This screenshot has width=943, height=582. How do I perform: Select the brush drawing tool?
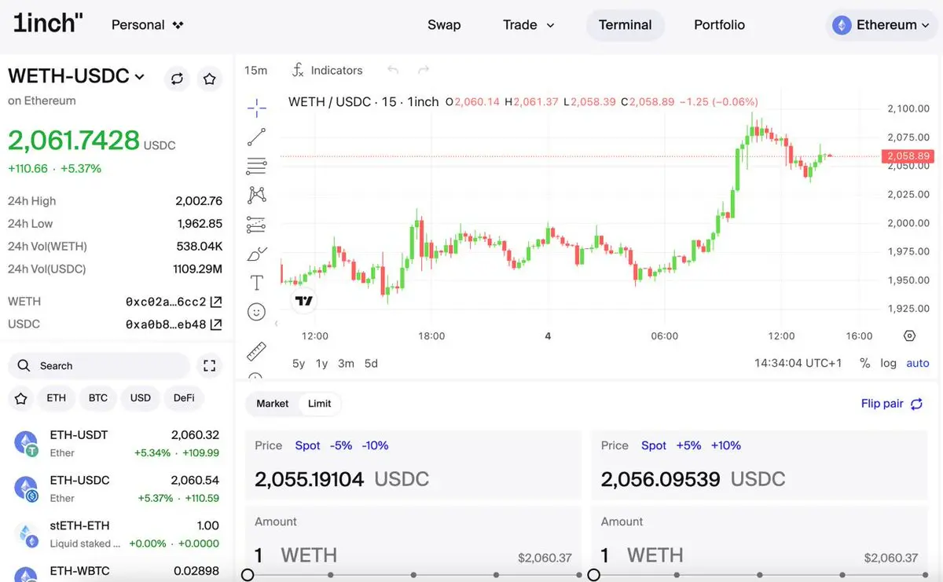(256, 254)
